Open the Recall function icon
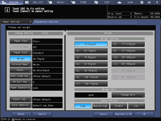The width and height of the screenshot is (161, 121). 50,2
